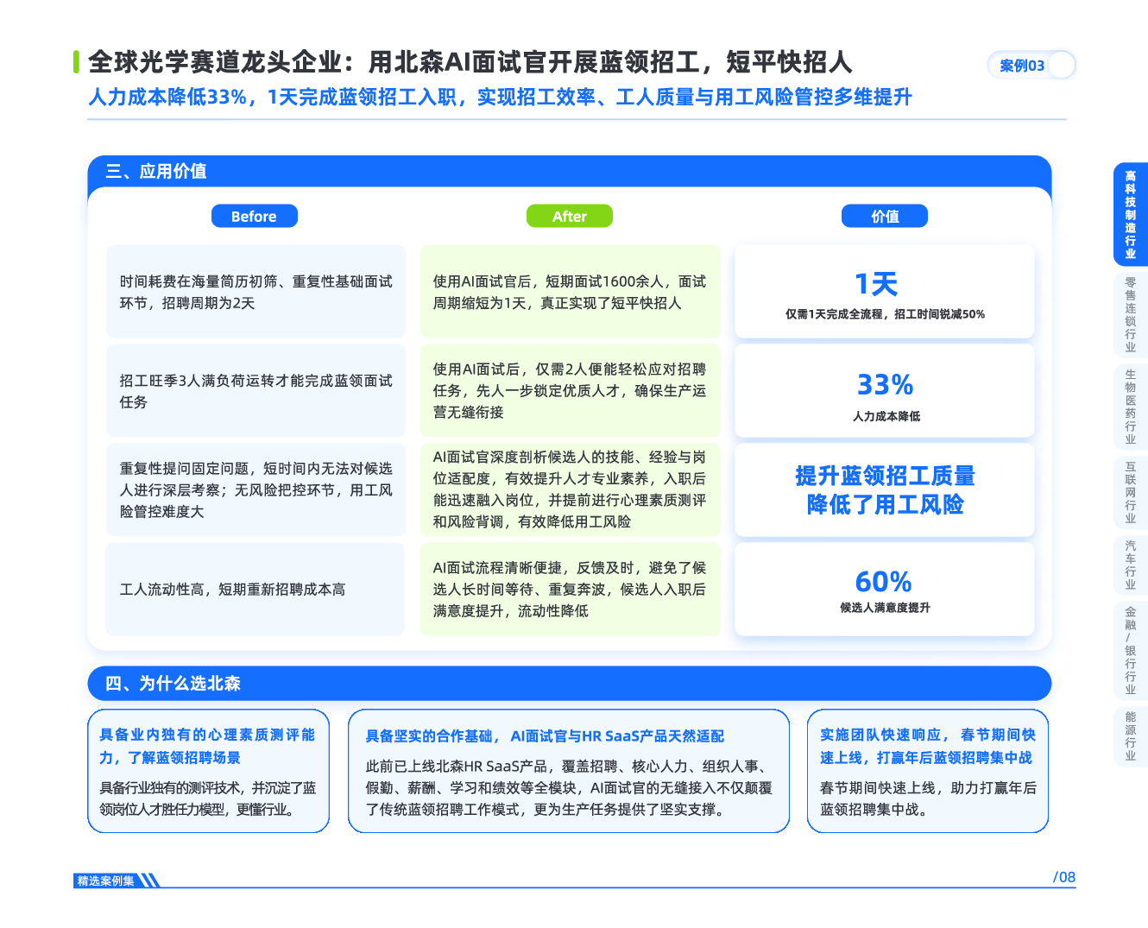Switch to the 能源行业 side tab

(x=1131, y=736)
